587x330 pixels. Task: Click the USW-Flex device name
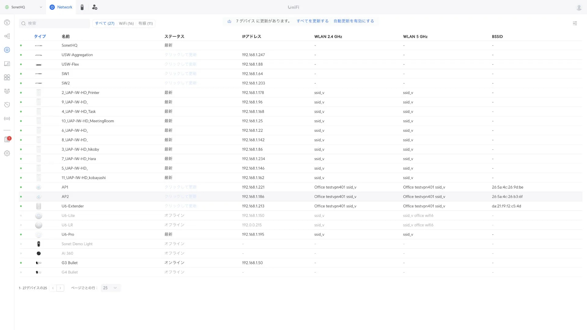click(x=70, y=64)
